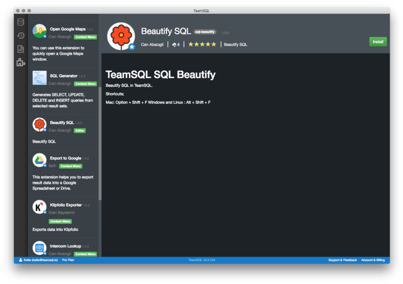
Task: Open the saved documents sidebar icon
Action: 21,49
